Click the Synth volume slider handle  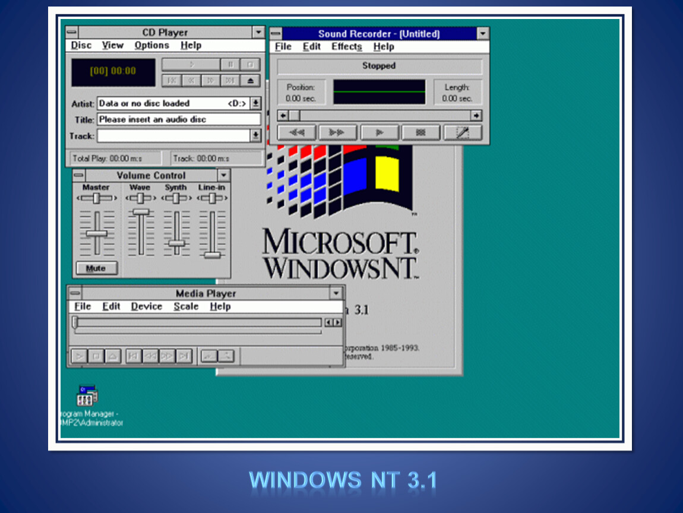tap(176, 244)
